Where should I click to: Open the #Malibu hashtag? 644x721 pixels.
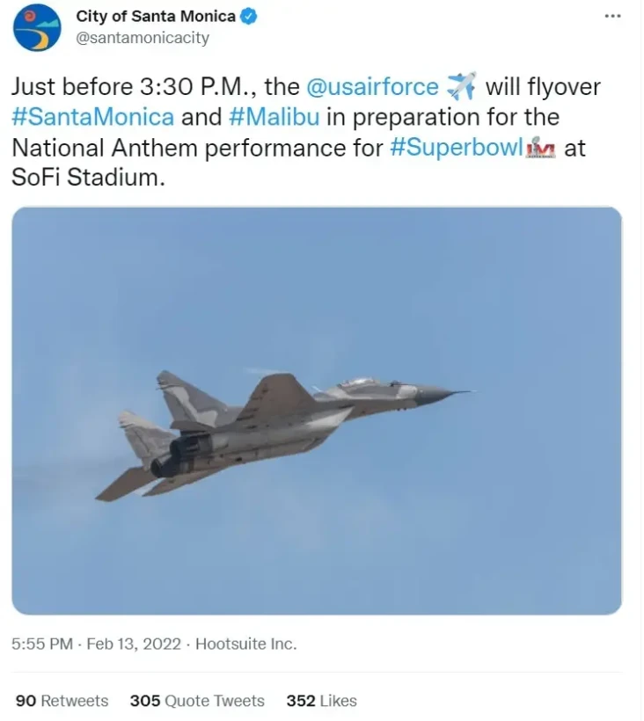[x=274, y=117]
